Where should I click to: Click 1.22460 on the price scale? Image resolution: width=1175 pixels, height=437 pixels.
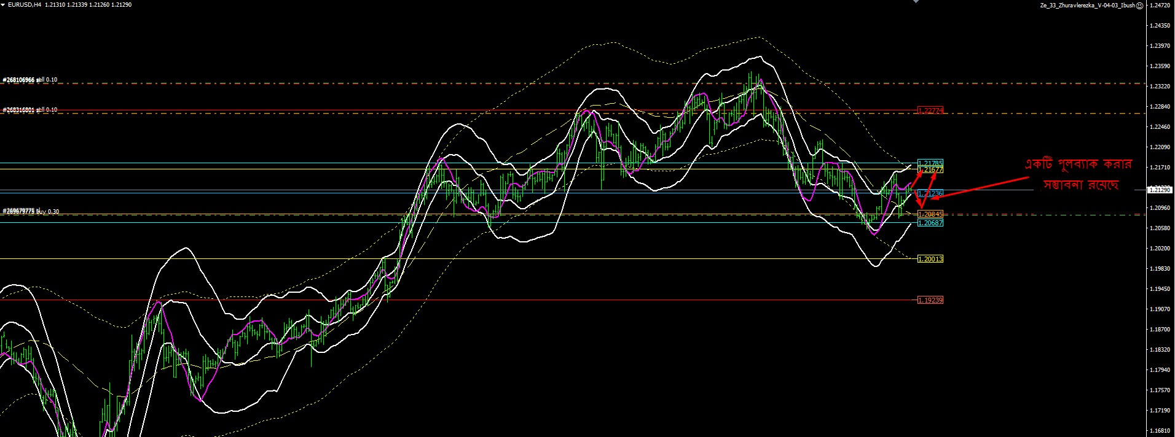click(x=1160, y=127)
